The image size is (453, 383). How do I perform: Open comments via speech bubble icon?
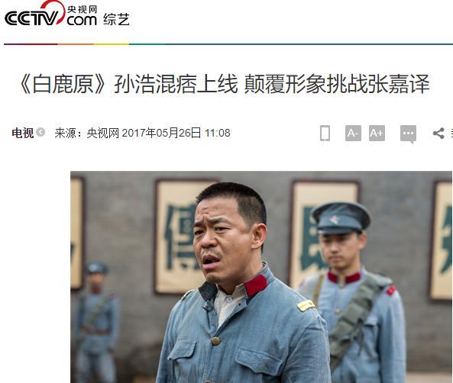(408, 134)
